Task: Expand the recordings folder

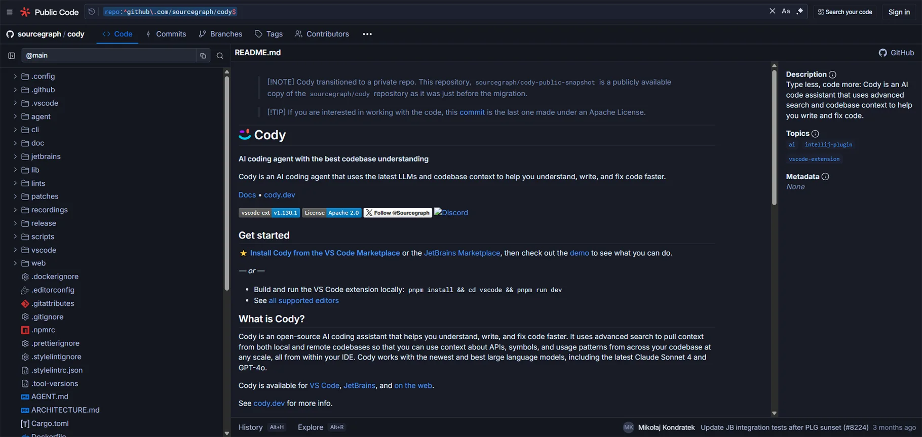Action: 15,210
